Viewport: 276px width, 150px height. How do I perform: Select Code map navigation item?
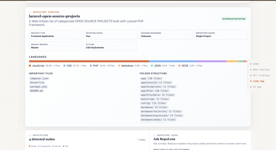click(x=258, y=81)
